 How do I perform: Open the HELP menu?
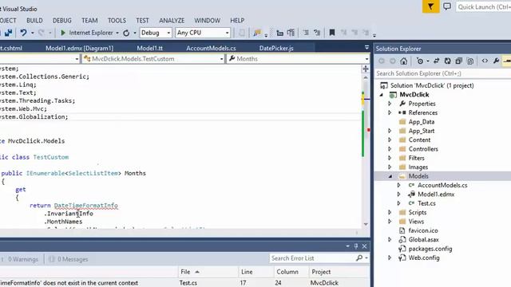pos(237,21)
